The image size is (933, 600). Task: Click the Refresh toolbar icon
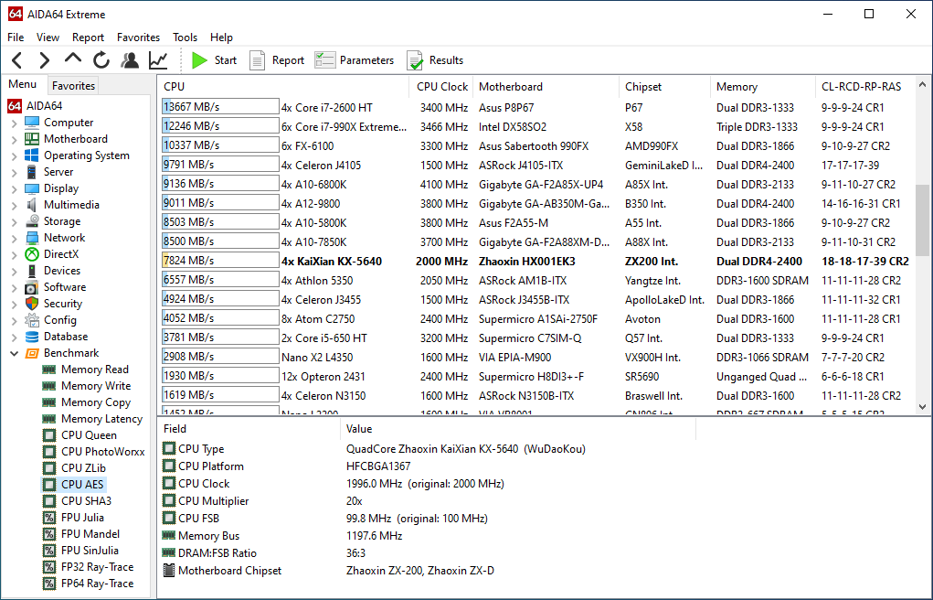101,60
